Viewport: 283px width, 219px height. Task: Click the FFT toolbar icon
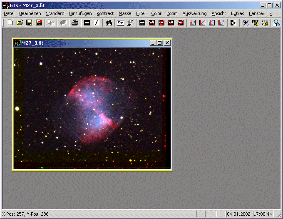coord(255,23)
